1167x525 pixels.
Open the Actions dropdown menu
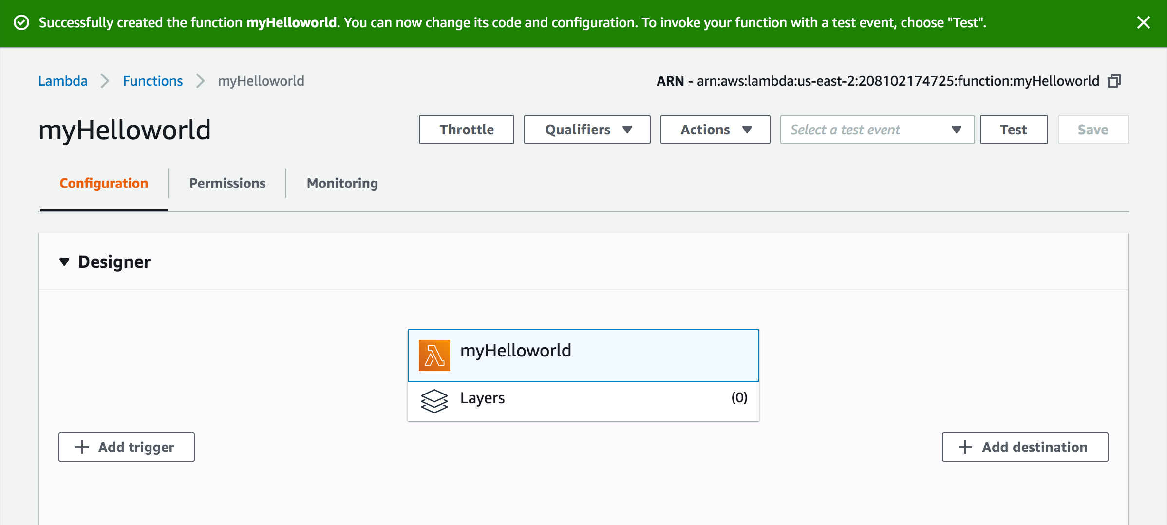click(x=715, y=130)
